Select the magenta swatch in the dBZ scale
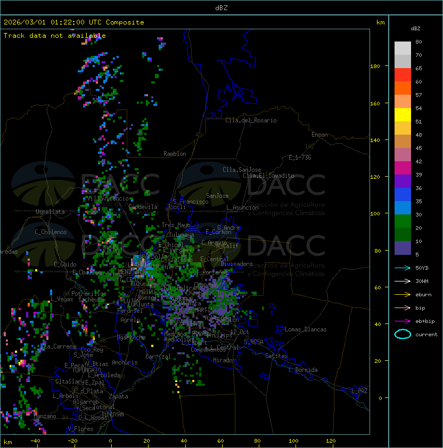The height and width of the screenshot is (448, 443). pos(403,168)
